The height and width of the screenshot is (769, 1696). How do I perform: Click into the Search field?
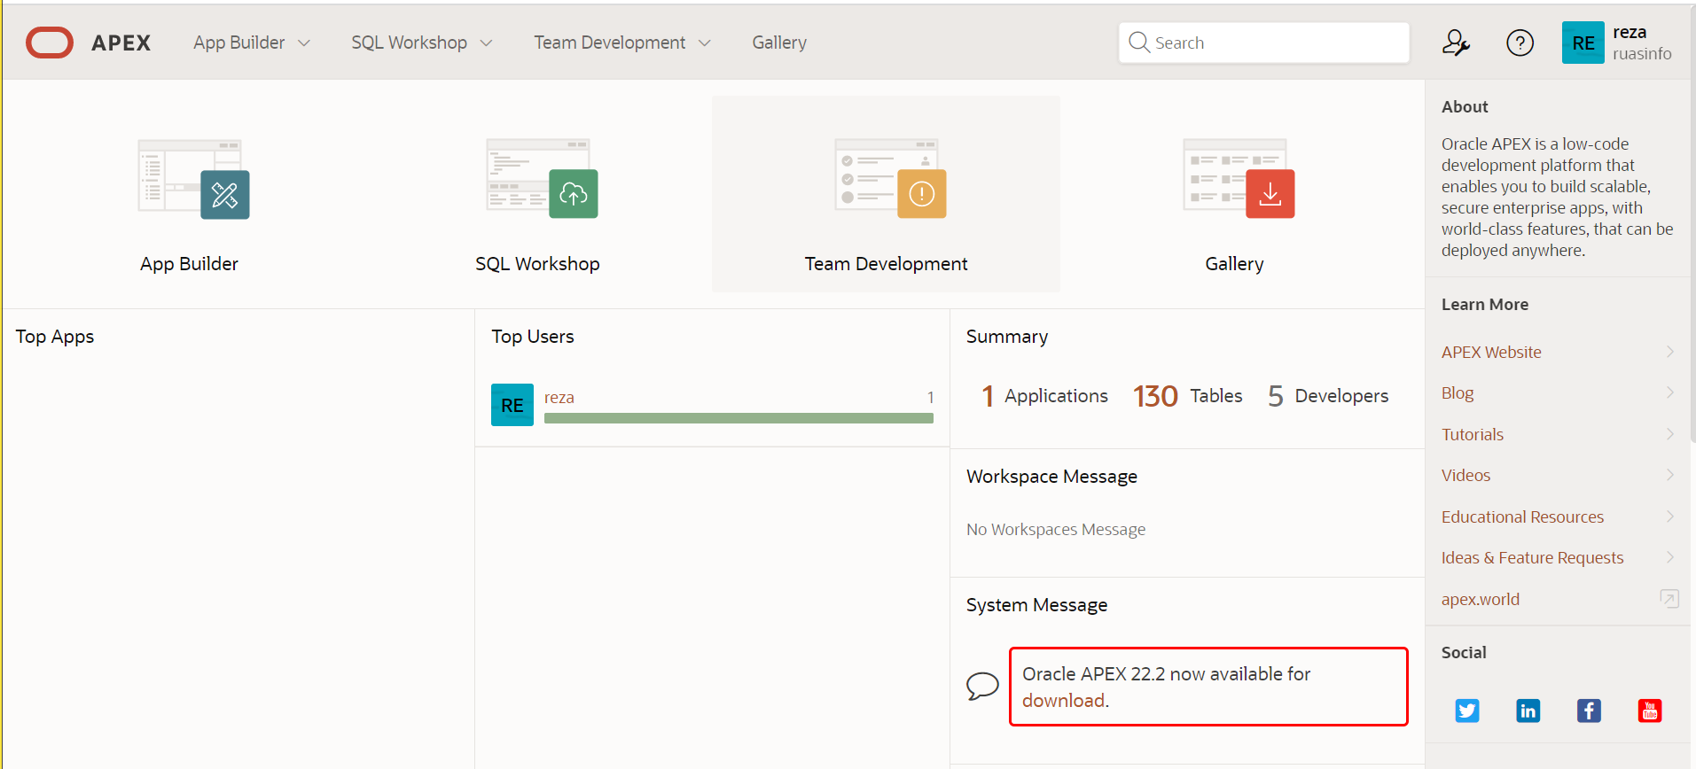coord(1264,43)
